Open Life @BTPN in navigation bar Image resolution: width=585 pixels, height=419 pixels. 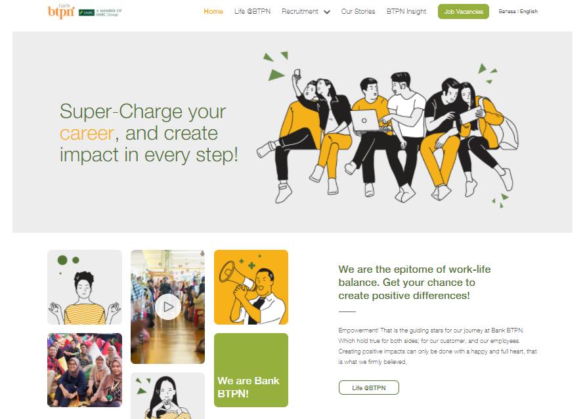click(x=252, y=12)
